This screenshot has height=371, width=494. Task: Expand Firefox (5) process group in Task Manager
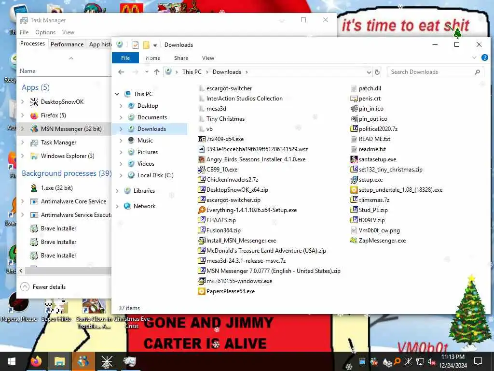pyautogui.click(x=22, y=115)
